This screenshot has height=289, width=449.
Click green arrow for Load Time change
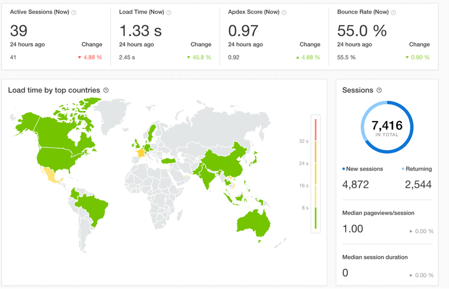coord(188,57)
